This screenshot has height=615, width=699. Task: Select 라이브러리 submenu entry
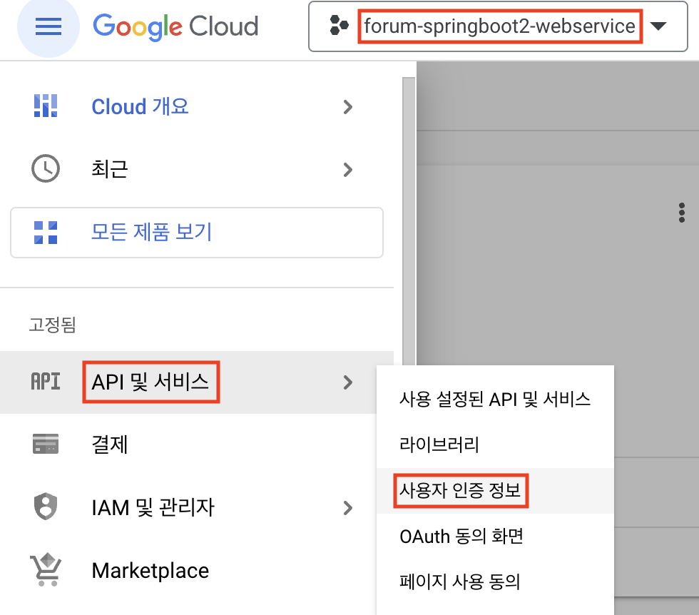click(495, 444)
